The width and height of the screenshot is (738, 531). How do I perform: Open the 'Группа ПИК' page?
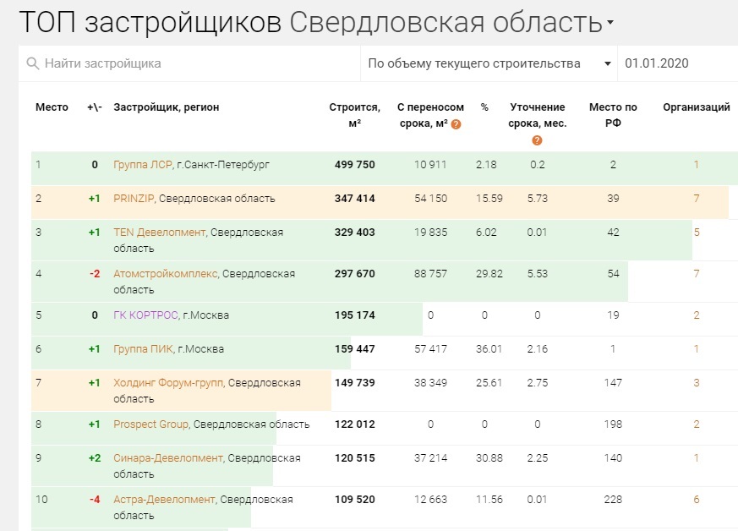click(x=140, y=346)
